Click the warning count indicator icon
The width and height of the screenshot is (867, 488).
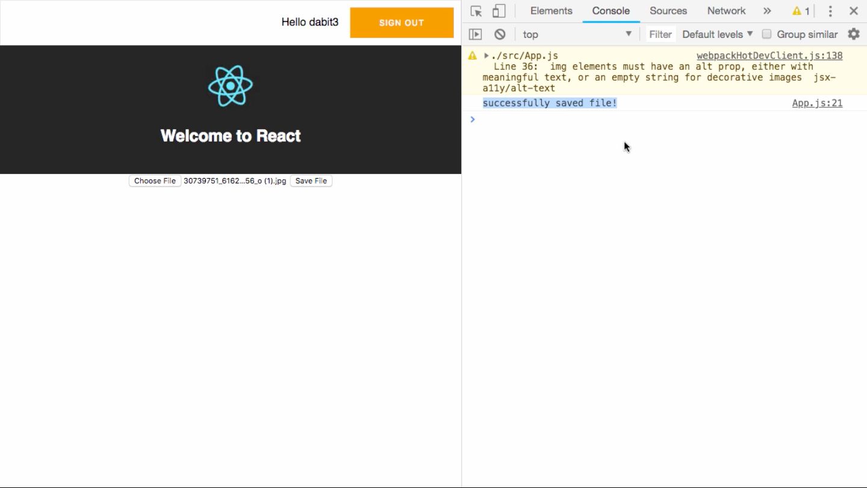pos(801,11)
